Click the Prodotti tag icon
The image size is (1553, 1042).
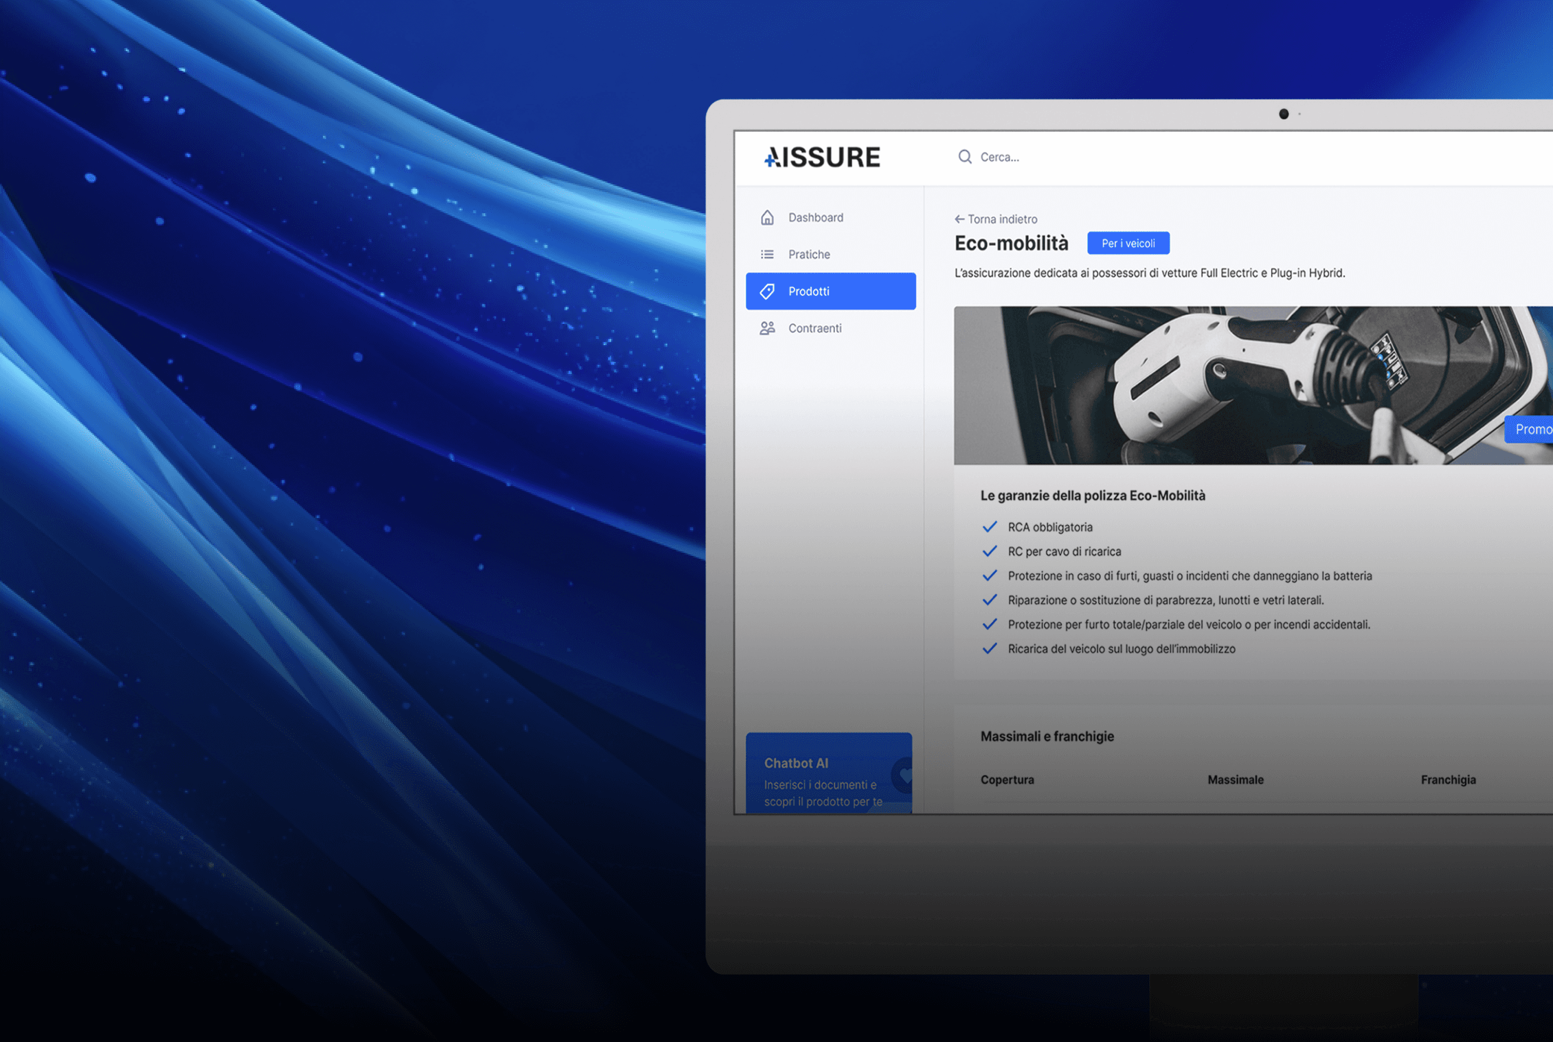[767, 291]
